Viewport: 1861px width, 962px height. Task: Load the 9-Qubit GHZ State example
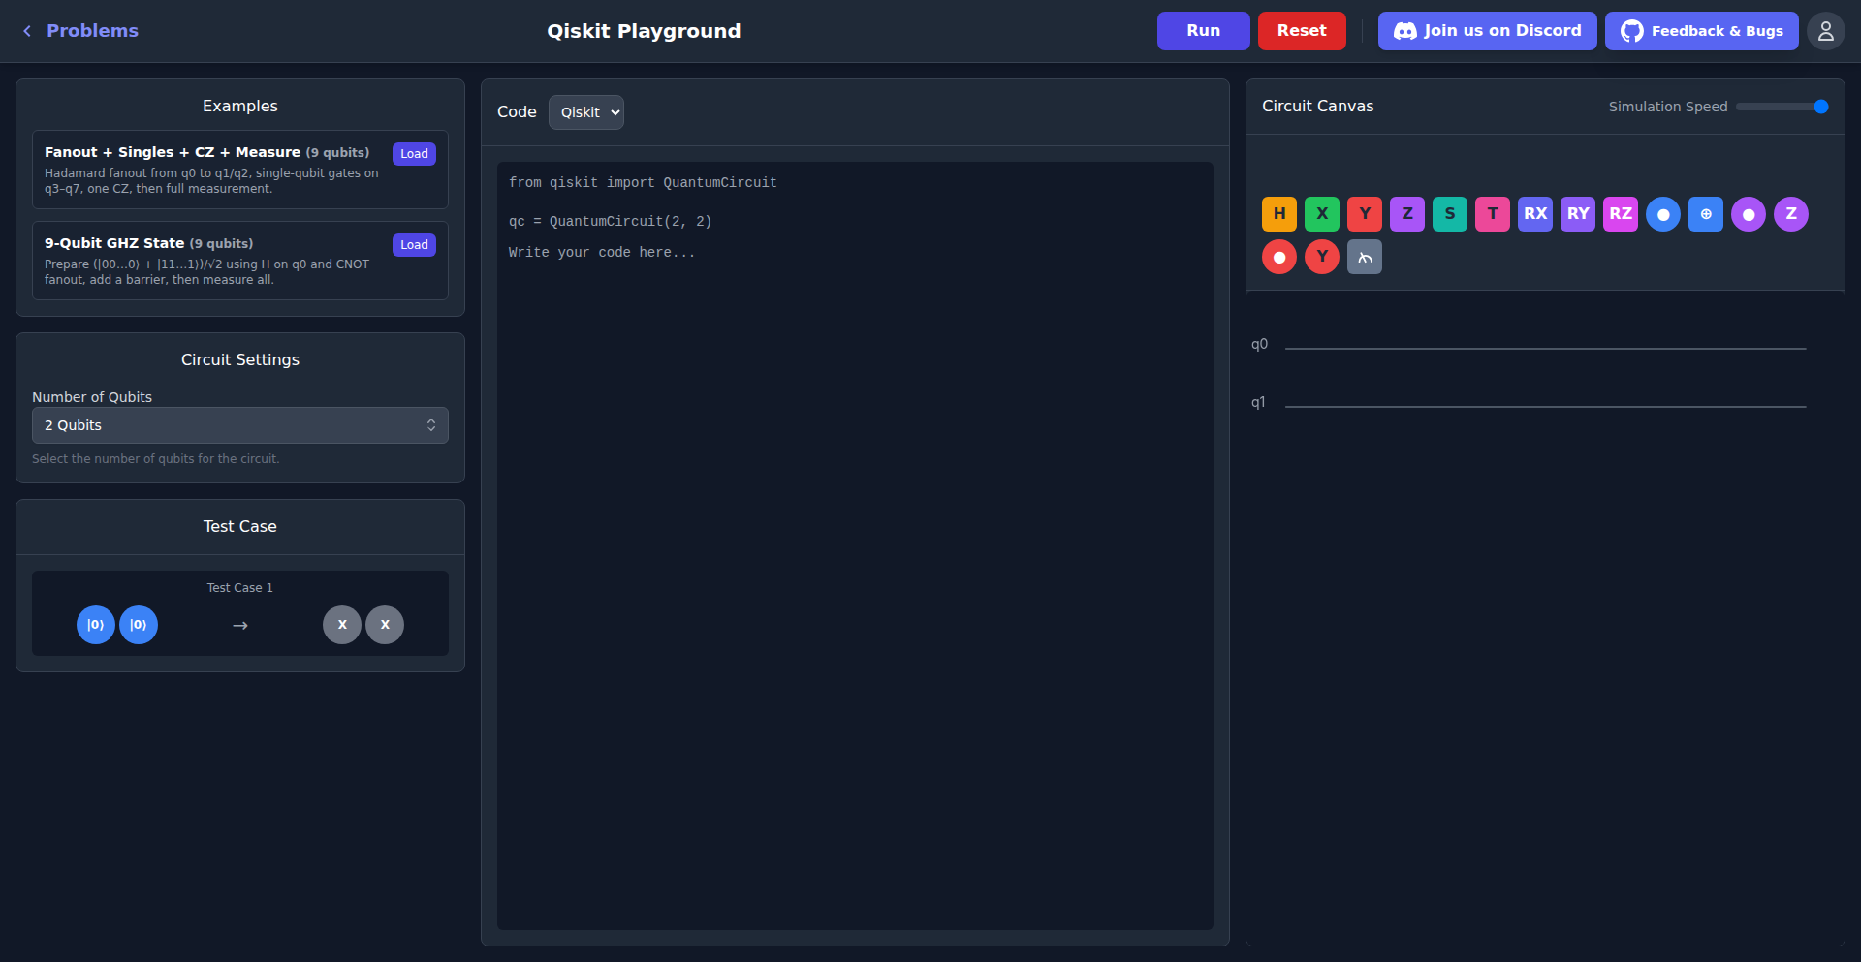tap(414, 245)
